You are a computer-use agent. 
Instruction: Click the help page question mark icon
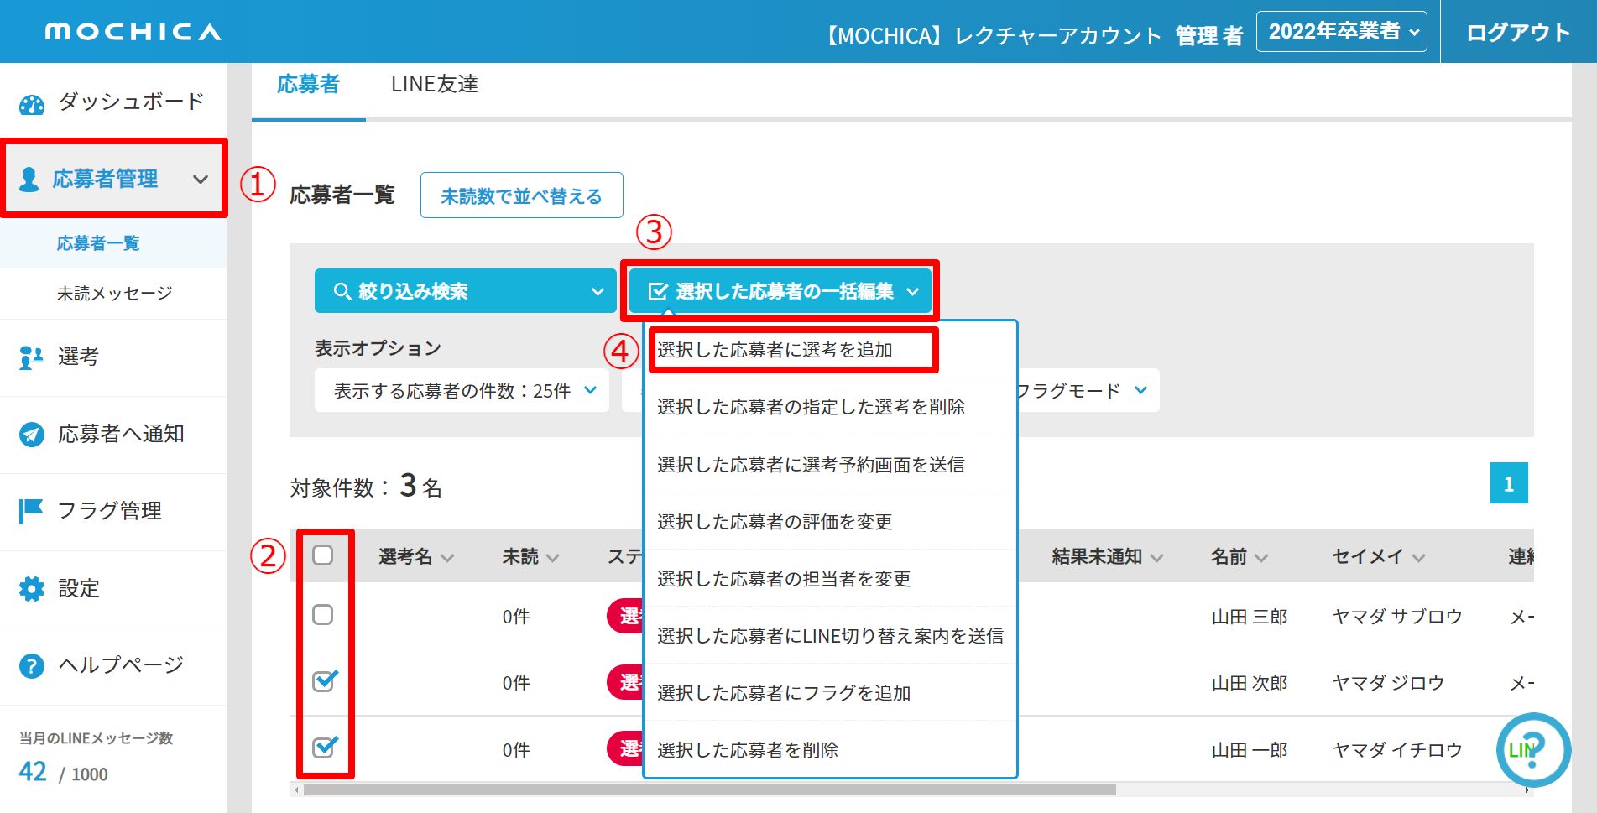tap(32, 666)
